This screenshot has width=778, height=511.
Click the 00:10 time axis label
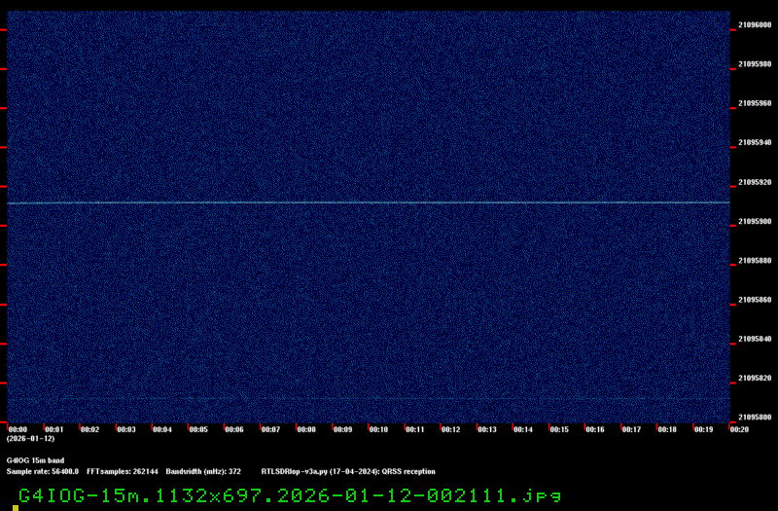[378, 429]
